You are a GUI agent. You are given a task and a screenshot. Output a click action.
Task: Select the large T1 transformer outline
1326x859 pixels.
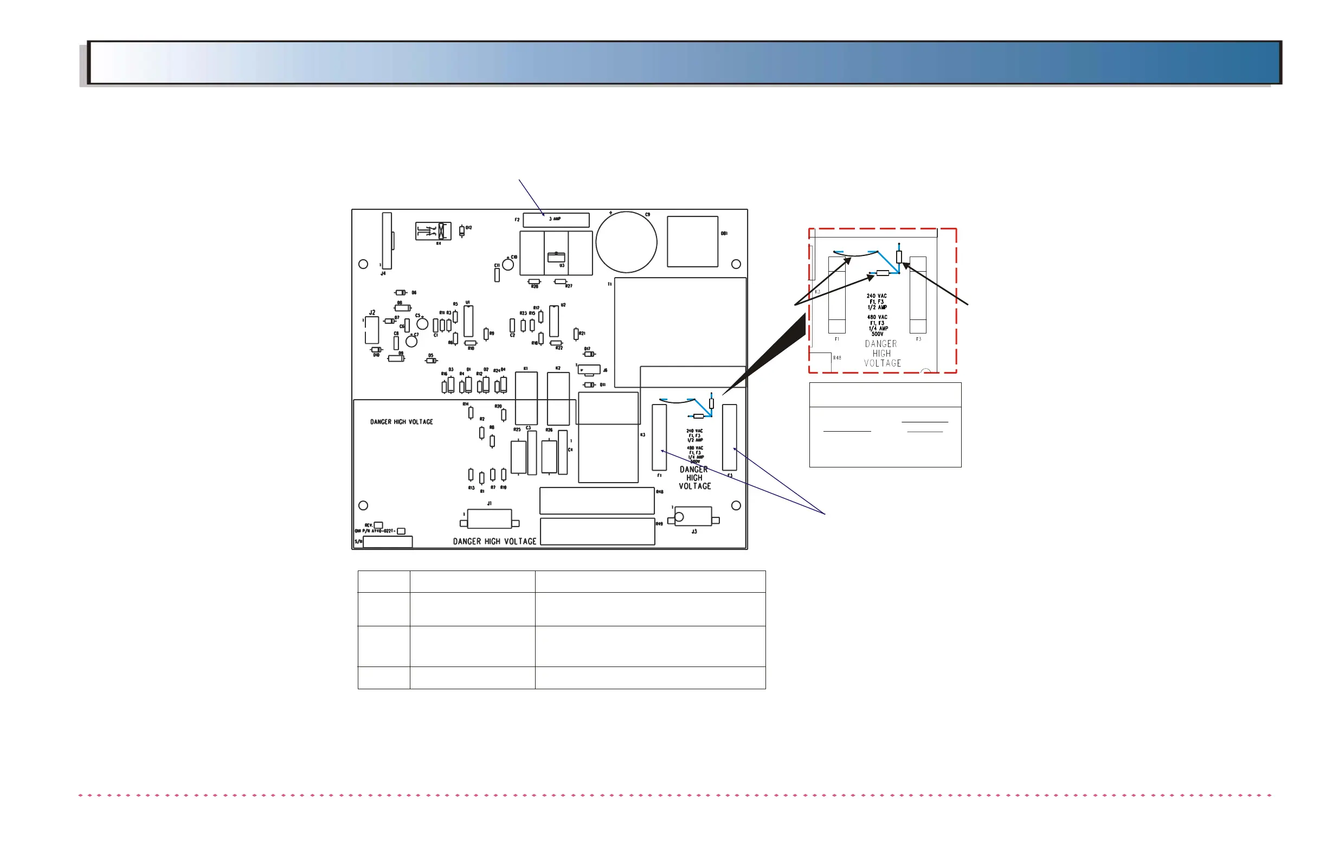pyautogui.click(x=680, y=323)
